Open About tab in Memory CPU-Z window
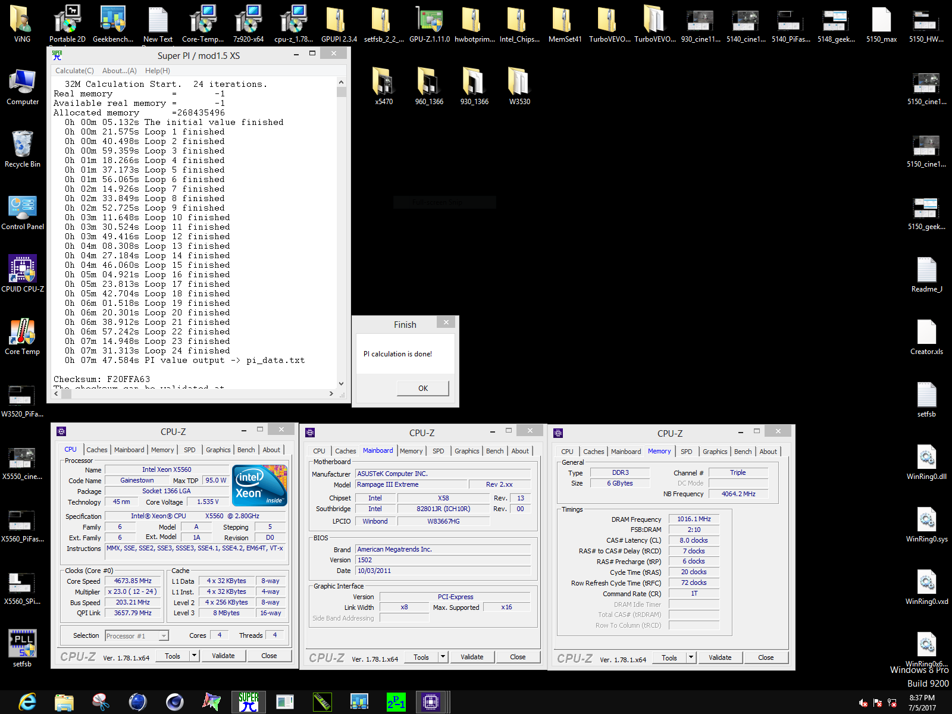 (768, 452)
